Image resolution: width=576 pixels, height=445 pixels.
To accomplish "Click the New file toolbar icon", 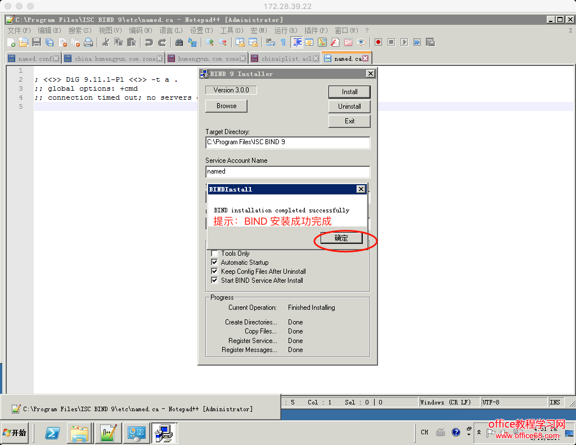I will [11, 42].
